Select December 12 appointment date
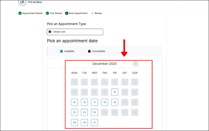 click(x=115, y=92)
